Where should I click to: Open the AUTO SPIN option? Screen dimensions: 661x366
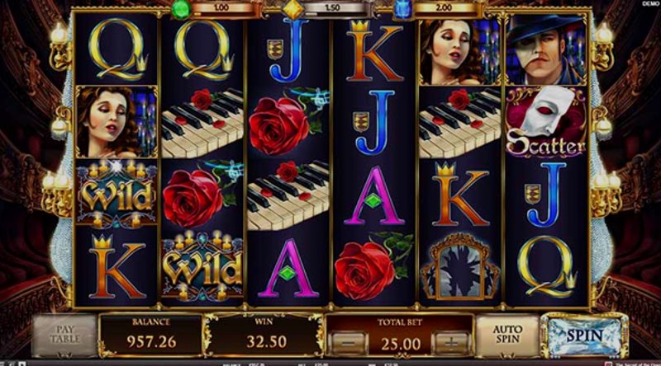(x=507, y=335)
